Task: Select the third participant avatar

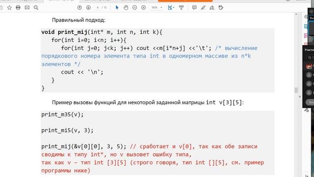Action: [x=309, y=84]
